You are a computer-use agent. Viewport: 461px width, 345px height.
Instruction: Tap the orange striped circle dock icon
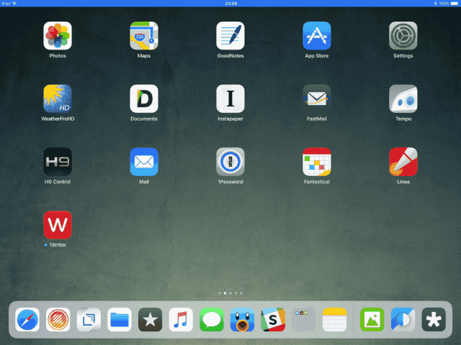click(58, 319)
